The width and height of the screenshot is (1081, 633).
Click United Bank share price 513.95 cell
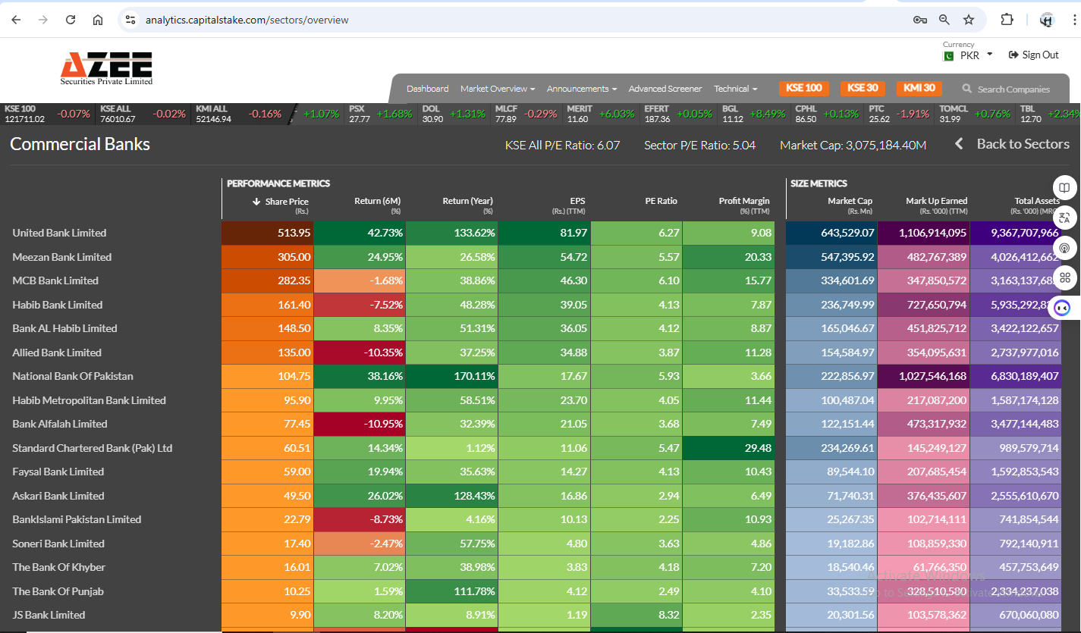(267, 233)
